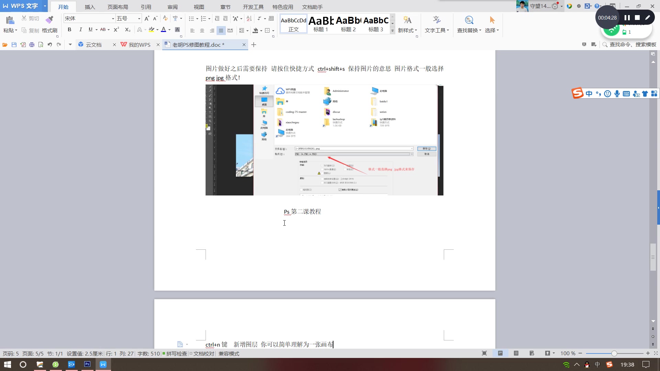Click the Format Painter brush icon
Image resolution: width=660 pixels, height=371 pixels.
49,20
